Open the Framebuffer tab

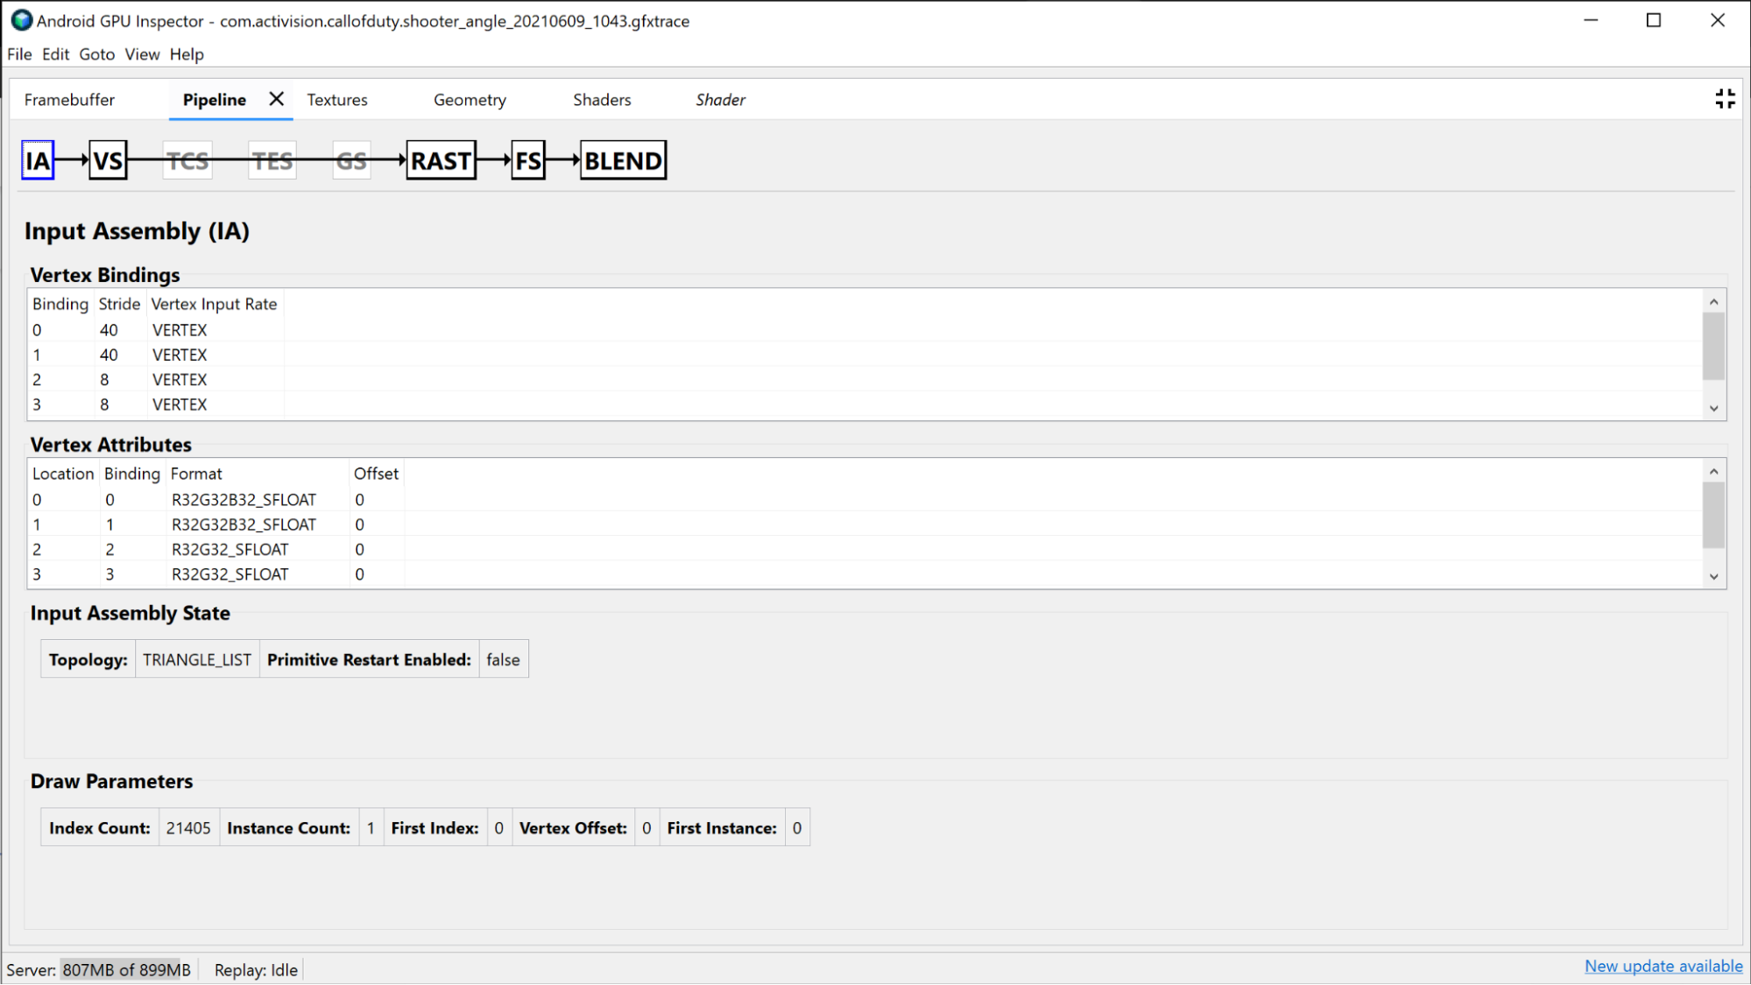pos(70,99)
